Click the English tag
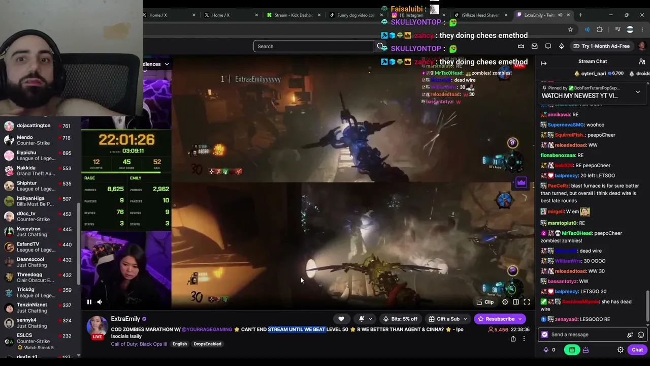This screenshot has height=366, width=650. point(180,344)
